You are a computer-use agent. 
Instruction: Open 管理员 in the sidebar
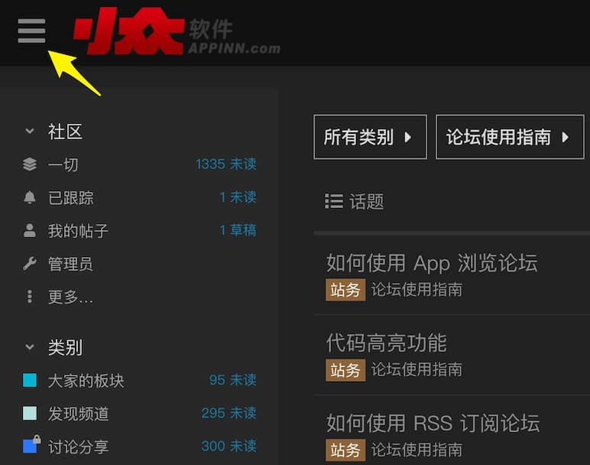(x=70, y=264)
